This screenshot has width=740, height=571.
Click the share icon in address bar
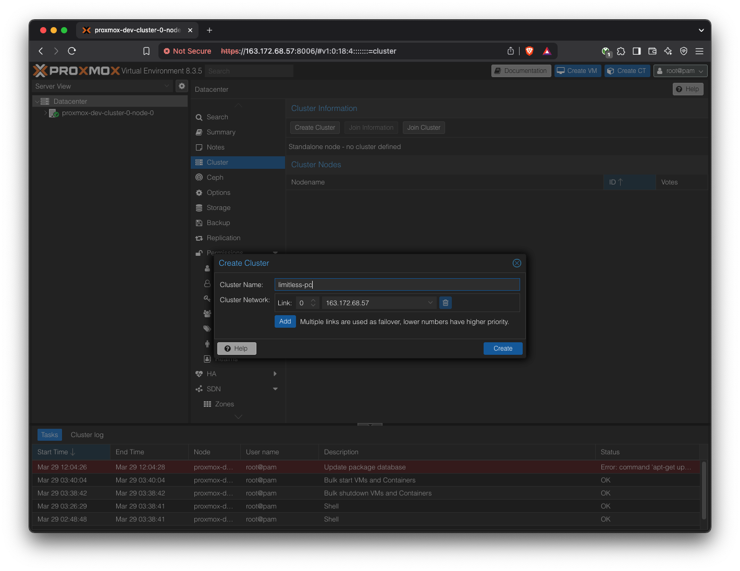pyautogui.click(x=511, y=51)
